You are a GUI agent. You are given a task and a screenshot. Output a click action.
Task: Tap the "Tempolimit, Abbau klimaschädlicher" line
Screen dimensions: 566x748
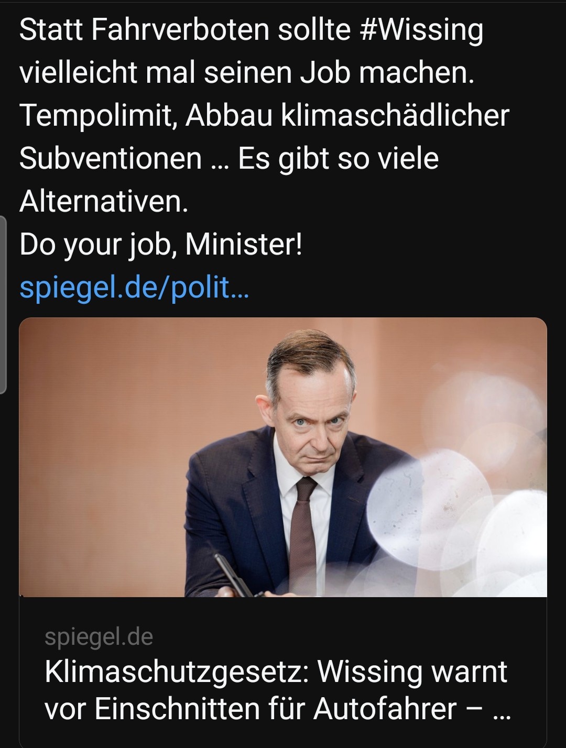point(264,116)
